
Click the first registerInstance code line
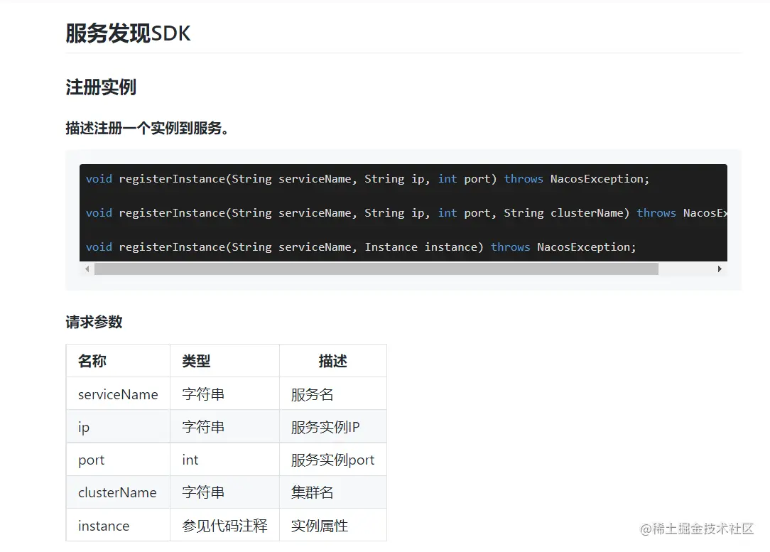pos(367,179)
